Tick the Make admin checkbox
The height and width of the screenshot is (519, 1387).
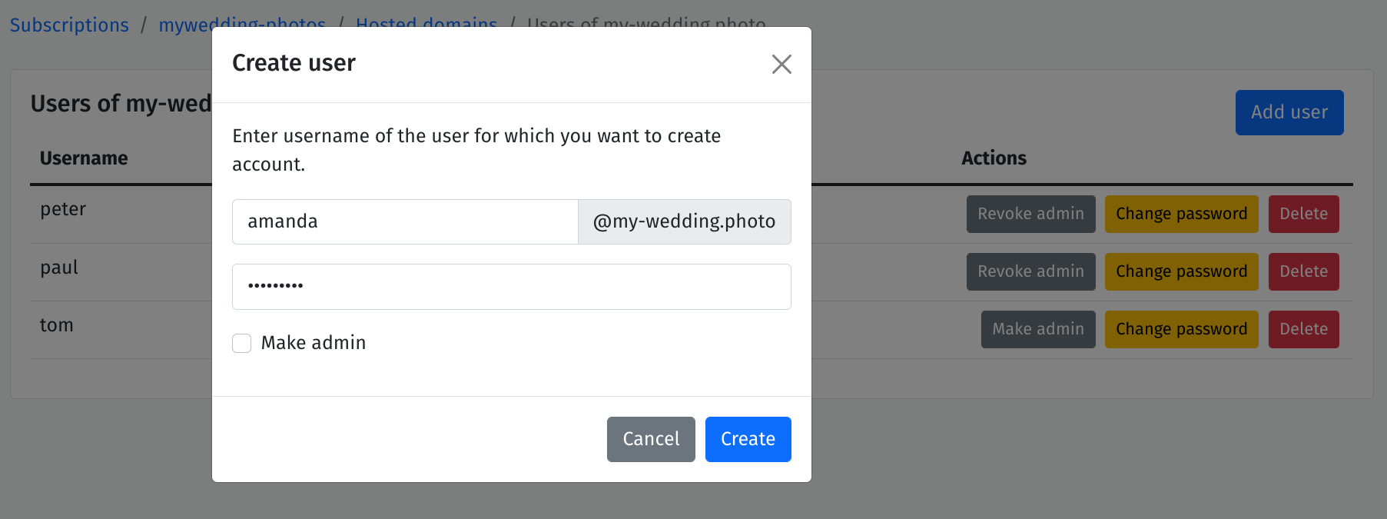click(242, 343)
